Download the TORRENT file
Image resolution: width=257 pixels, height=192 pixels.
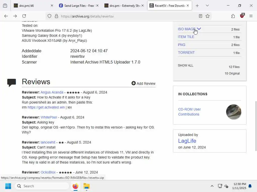[x=186, y=52]
